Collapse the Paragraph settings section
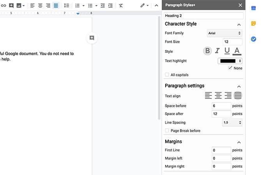The height and width of the screenshot is (175, 261). pyautogui.click(x=239, y=86)
